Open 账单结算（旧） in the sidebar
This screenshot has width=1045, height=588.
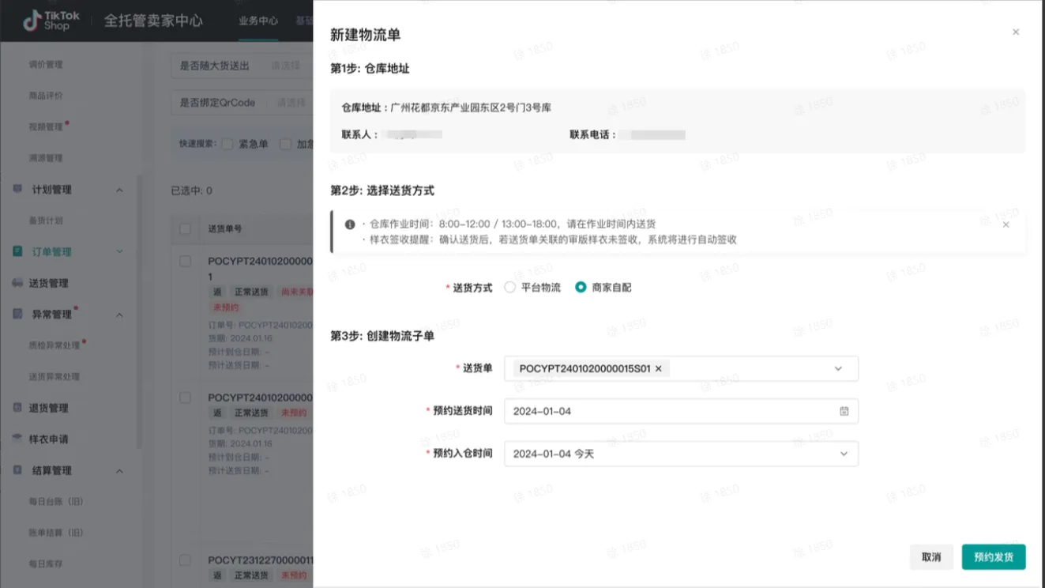[x=56, y=533]
